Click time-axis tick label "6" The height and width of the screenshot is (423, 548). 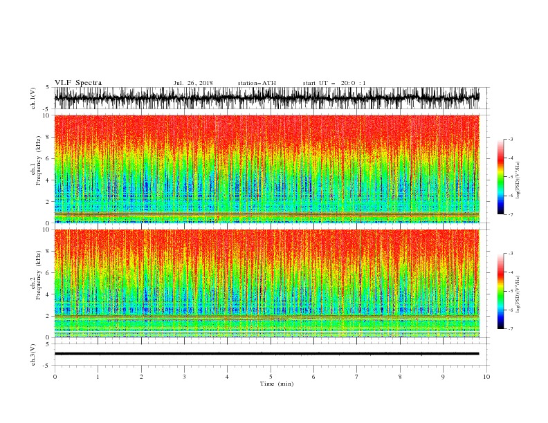coord(313,377)
